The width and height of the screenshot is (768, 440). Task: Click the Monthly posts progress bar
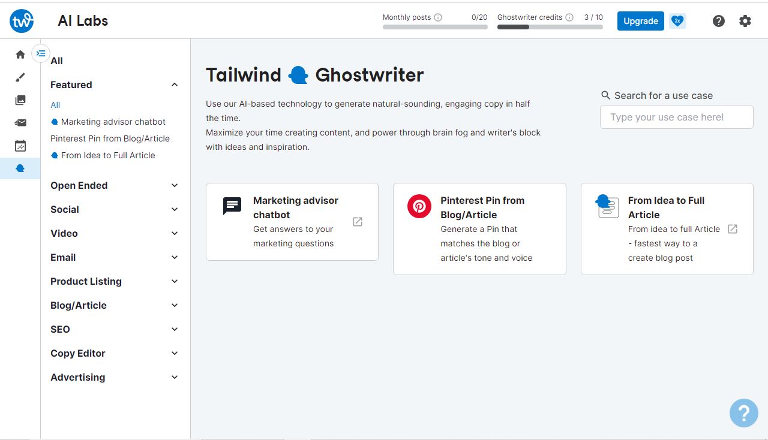tap(435, 27)
